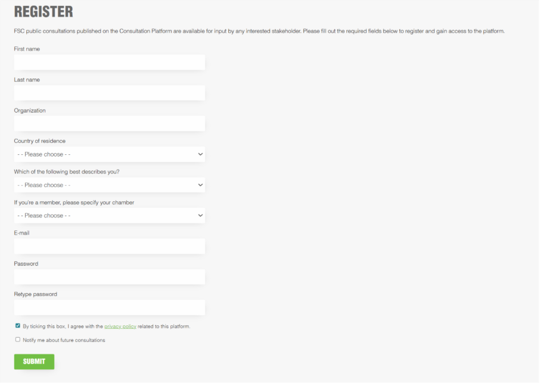Expand 'Which of the following best describes you?' select

(109, 185)
